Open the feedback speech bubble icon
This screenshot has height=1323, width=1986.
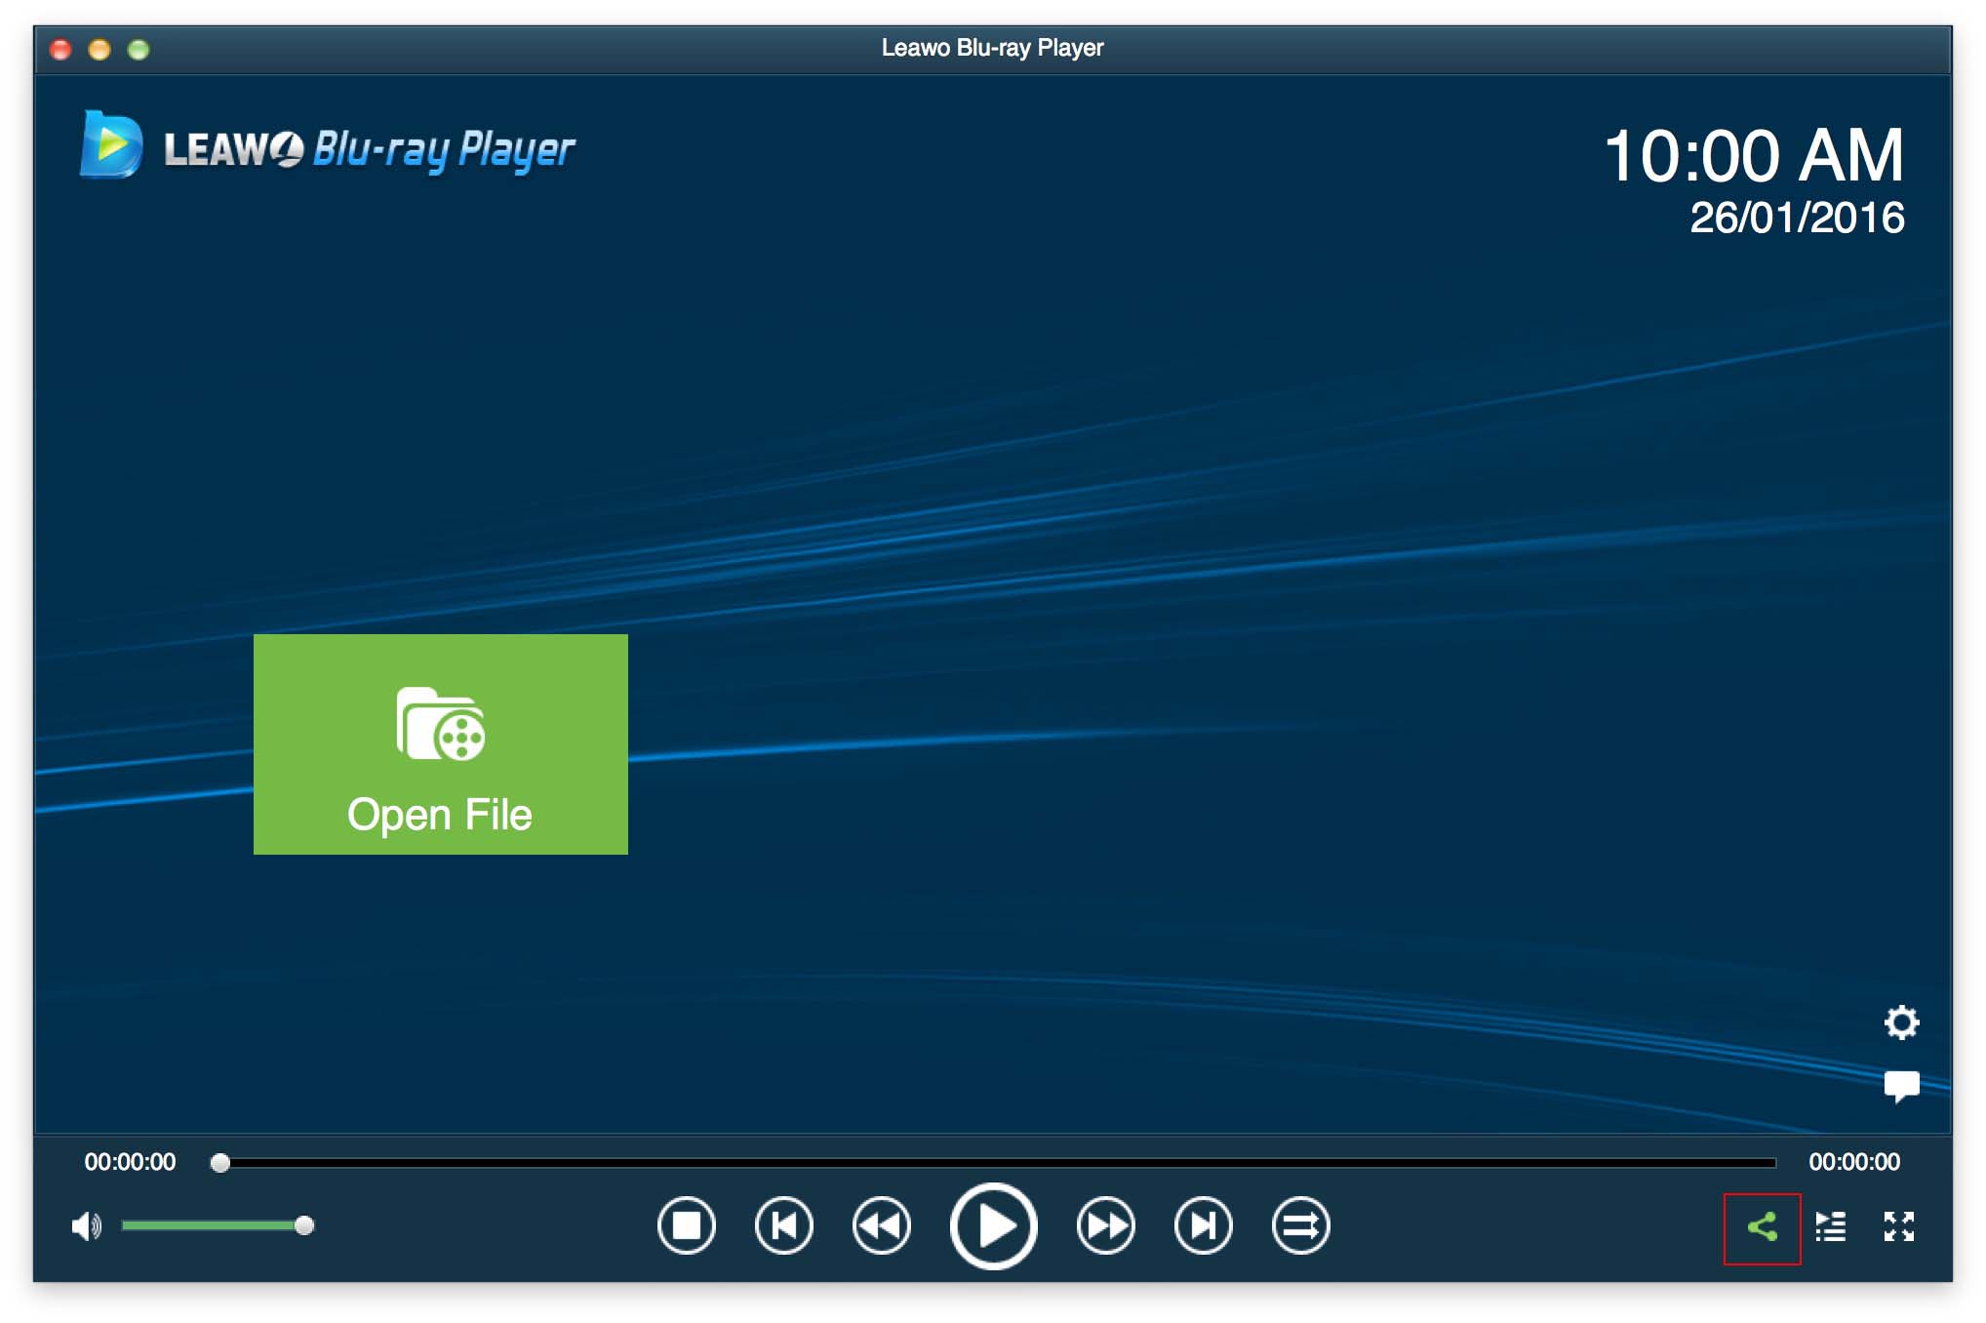point(1901,1087)
